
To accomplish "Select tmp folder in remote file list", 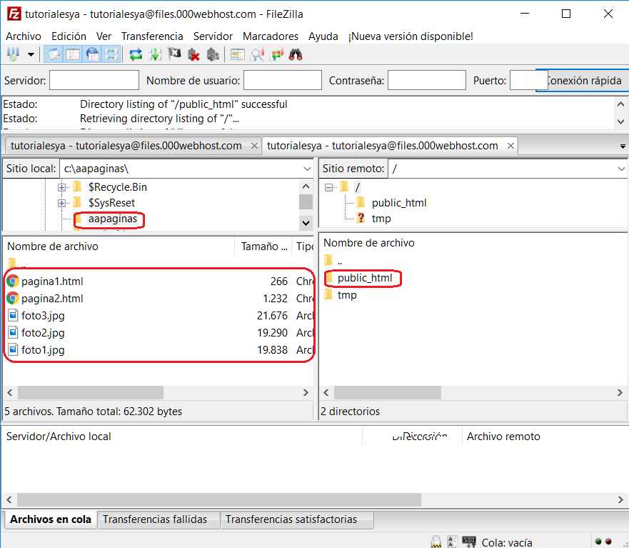I will (347, 295).
